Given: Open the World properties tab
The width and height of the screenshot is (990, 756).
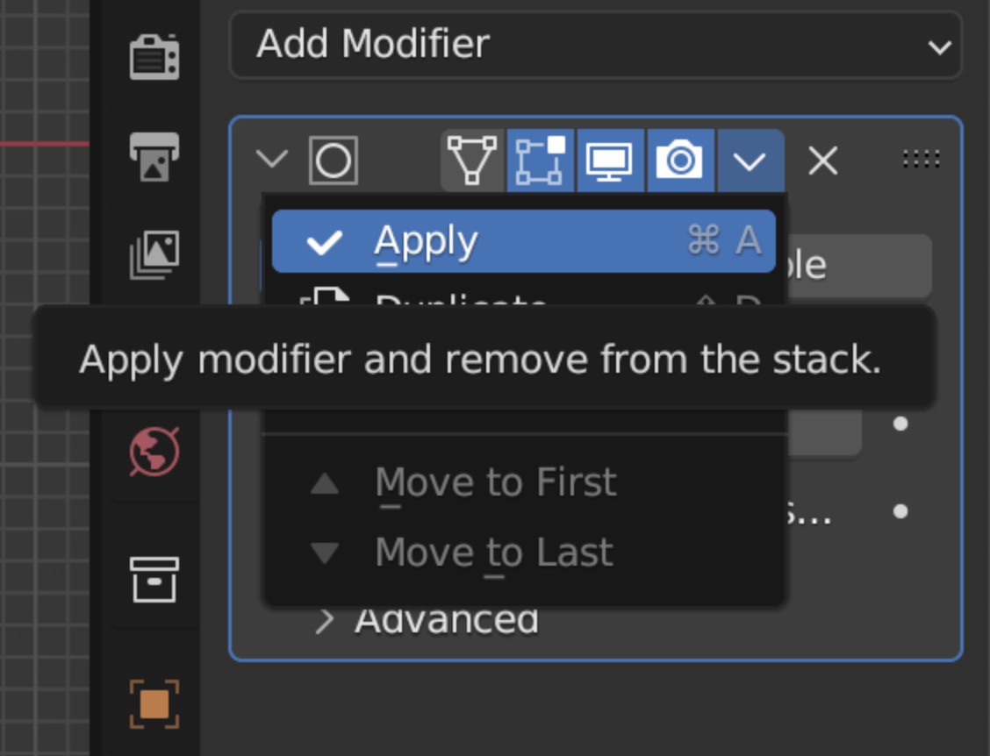Looking at the screenshot, I should [x=154, y=451].
